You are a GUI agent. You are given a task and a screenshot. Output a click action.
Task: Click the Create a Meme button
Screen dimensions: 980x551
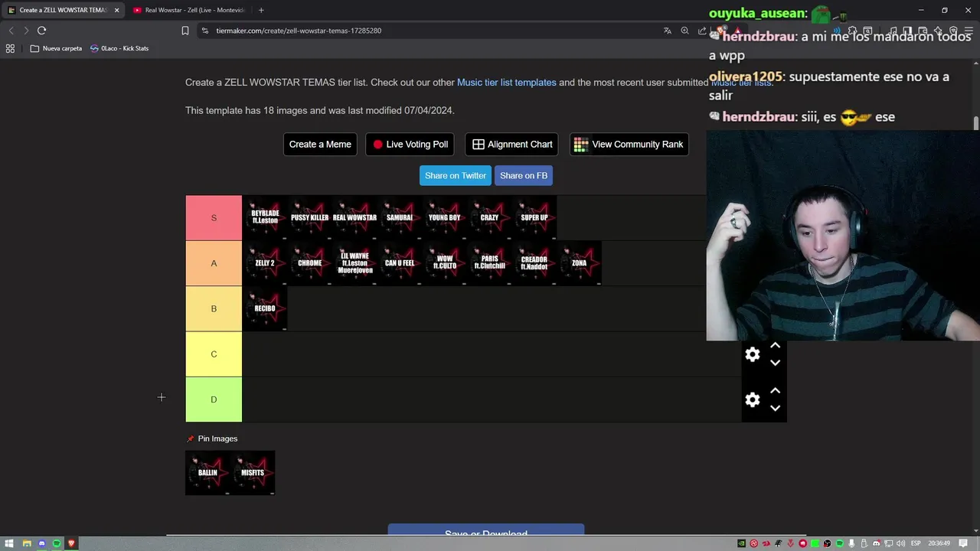click(x=320, y=144)
